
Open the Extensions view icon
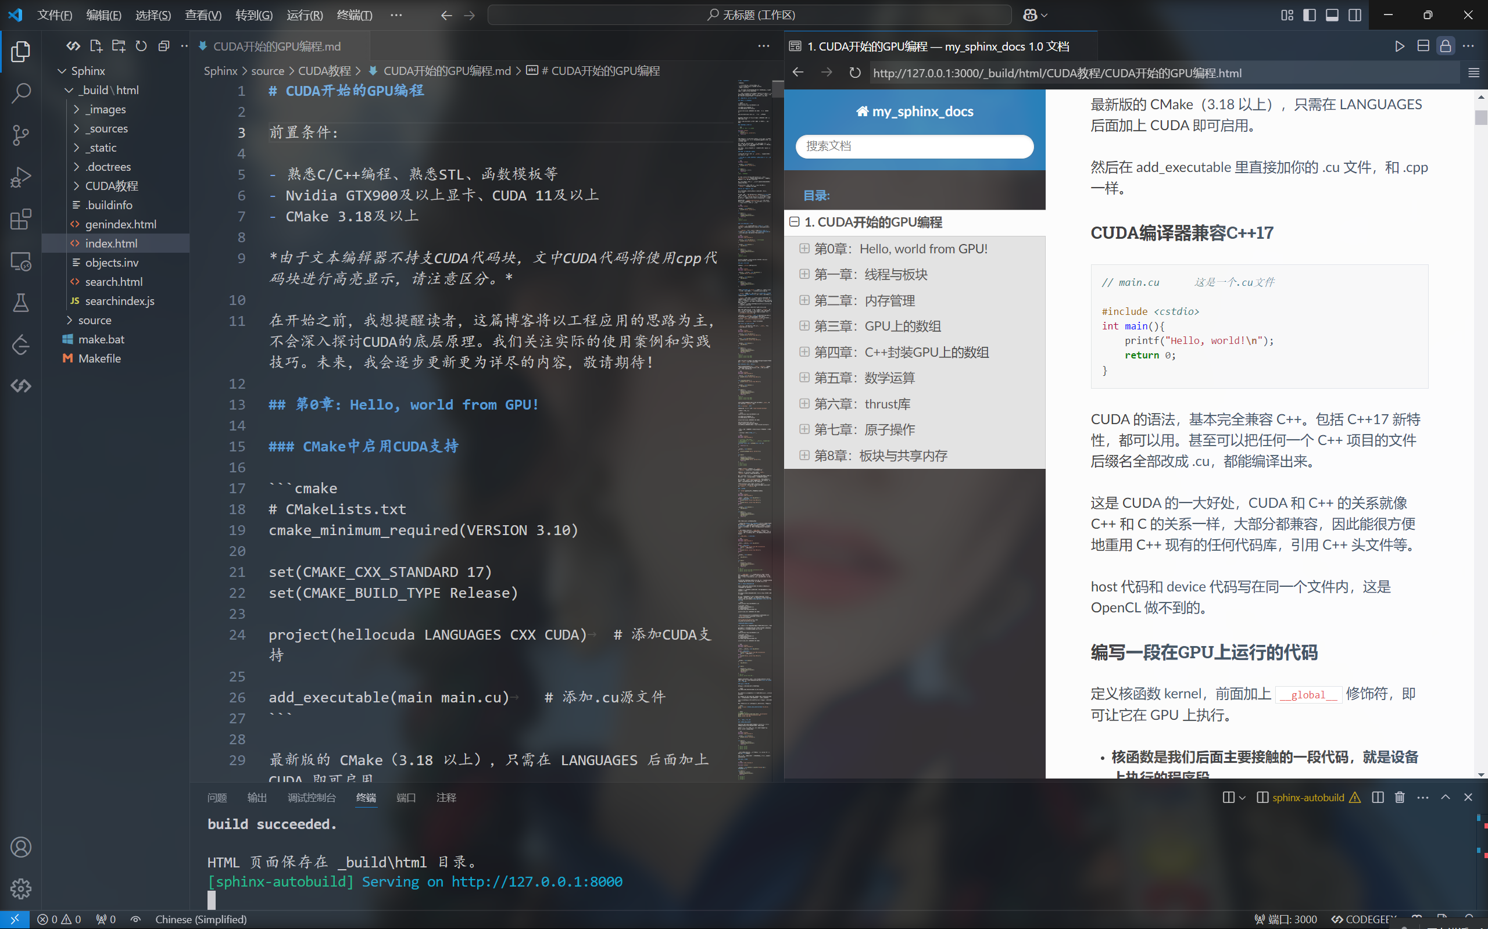point(21,220)
